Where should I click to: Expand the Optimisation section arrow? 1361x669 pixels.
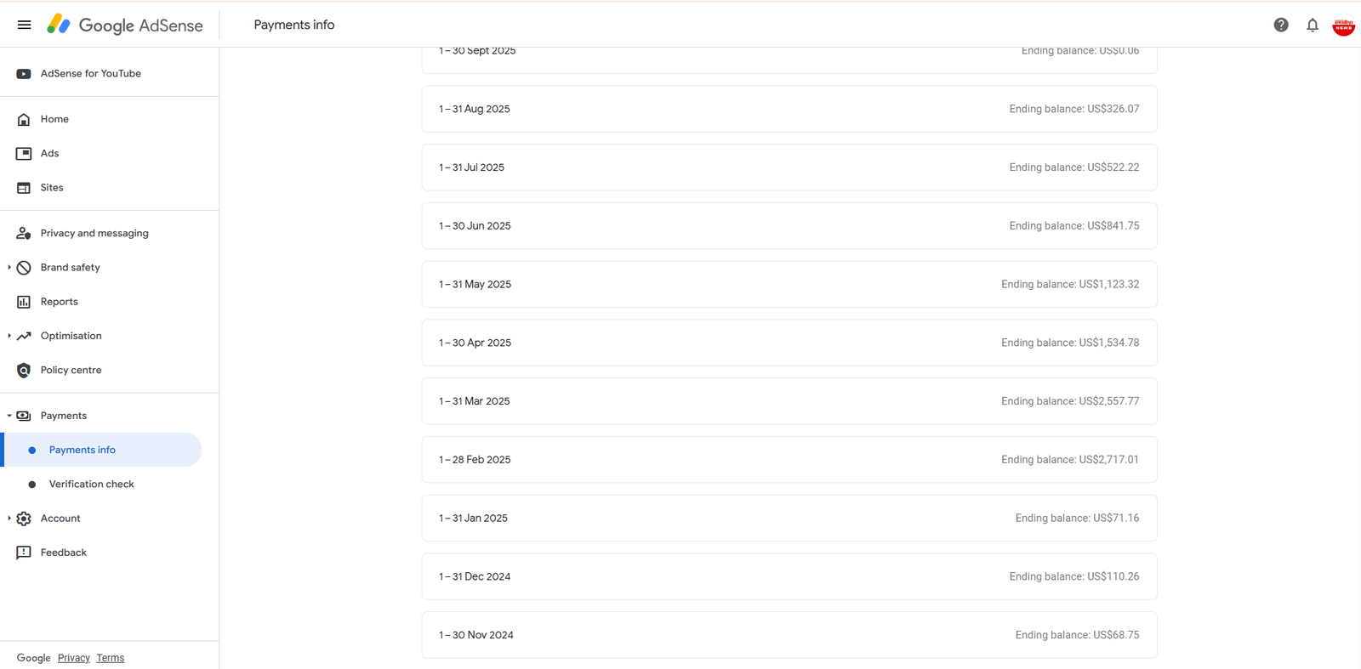click(9, 336)
